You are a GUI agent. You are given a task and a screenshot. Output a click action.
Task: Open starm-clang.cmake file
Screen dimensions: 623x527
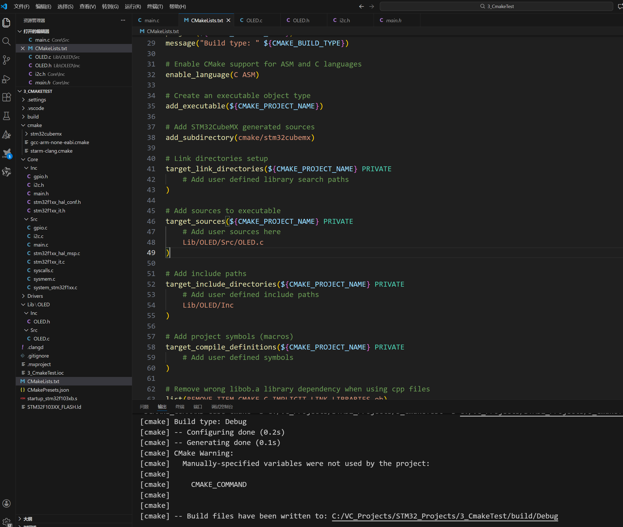51,151
